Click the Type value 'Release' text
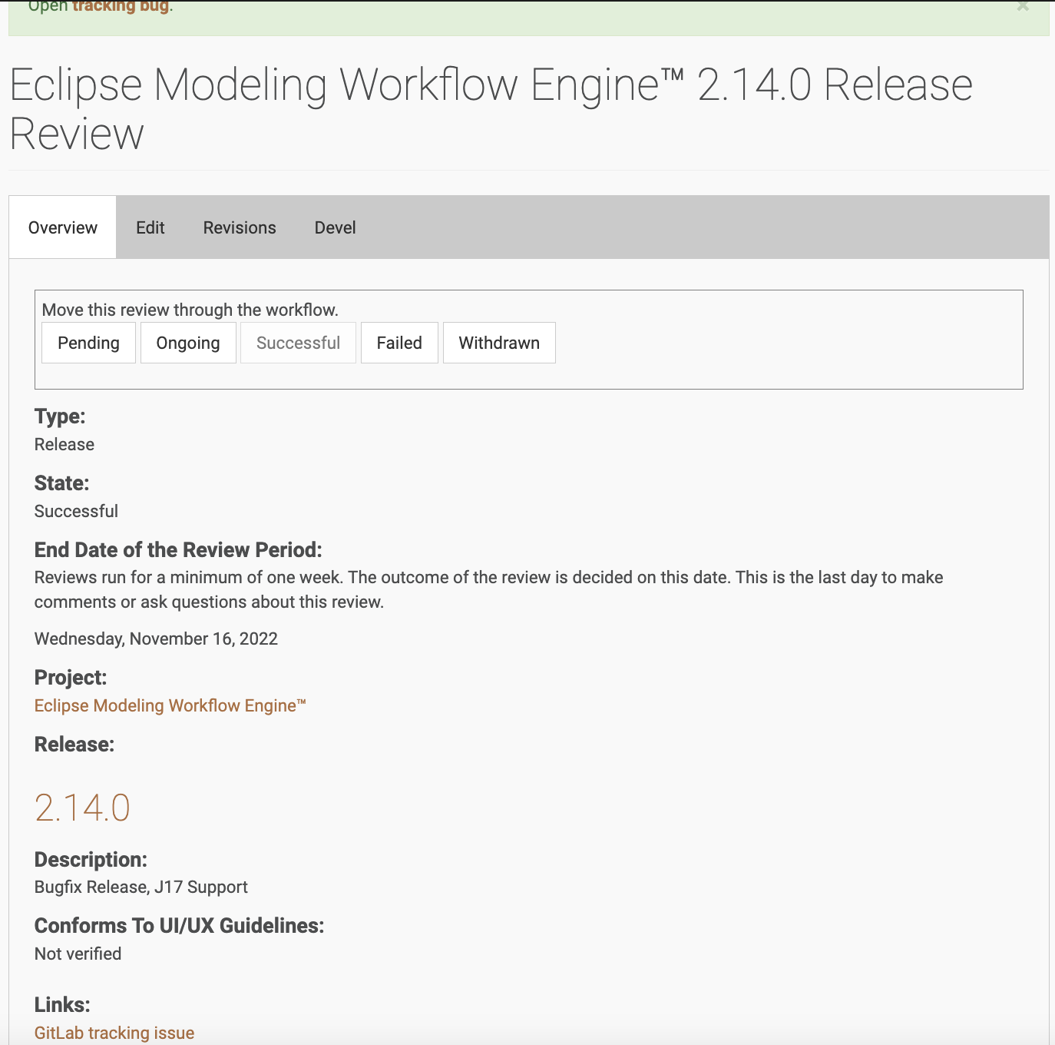This screenshot has width=1055, height=1045. point(64,444)
